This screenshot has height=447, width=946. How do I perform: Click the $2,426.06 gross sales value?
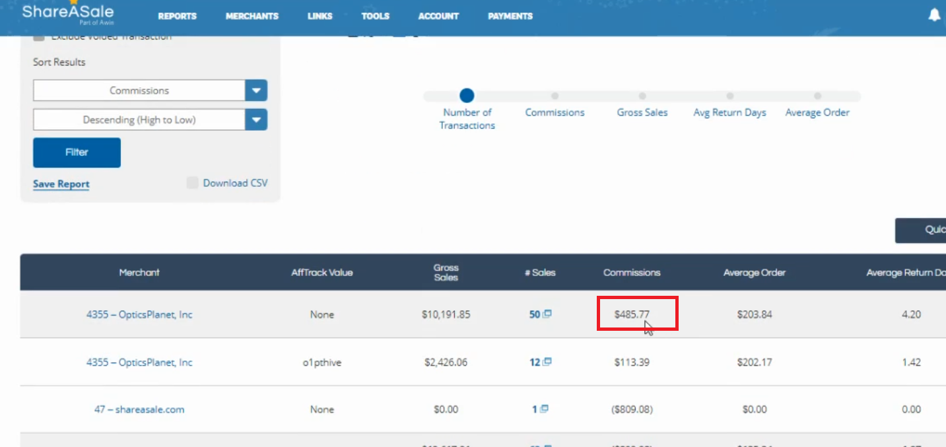446,362
